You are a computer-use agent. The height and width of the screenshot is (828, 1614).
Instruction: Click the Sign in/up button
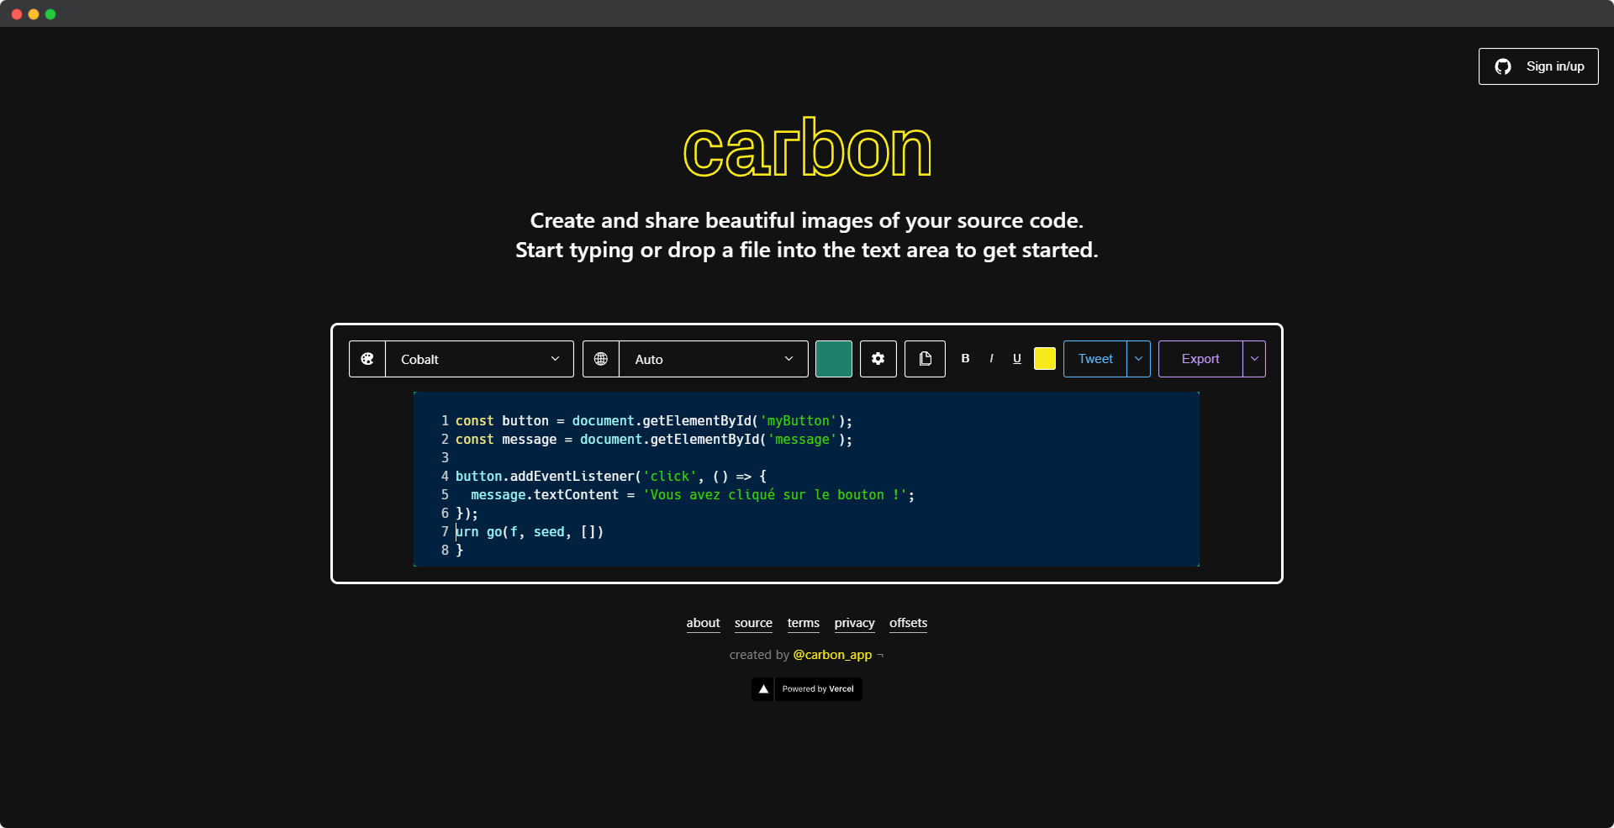(x=1538, y=66)
